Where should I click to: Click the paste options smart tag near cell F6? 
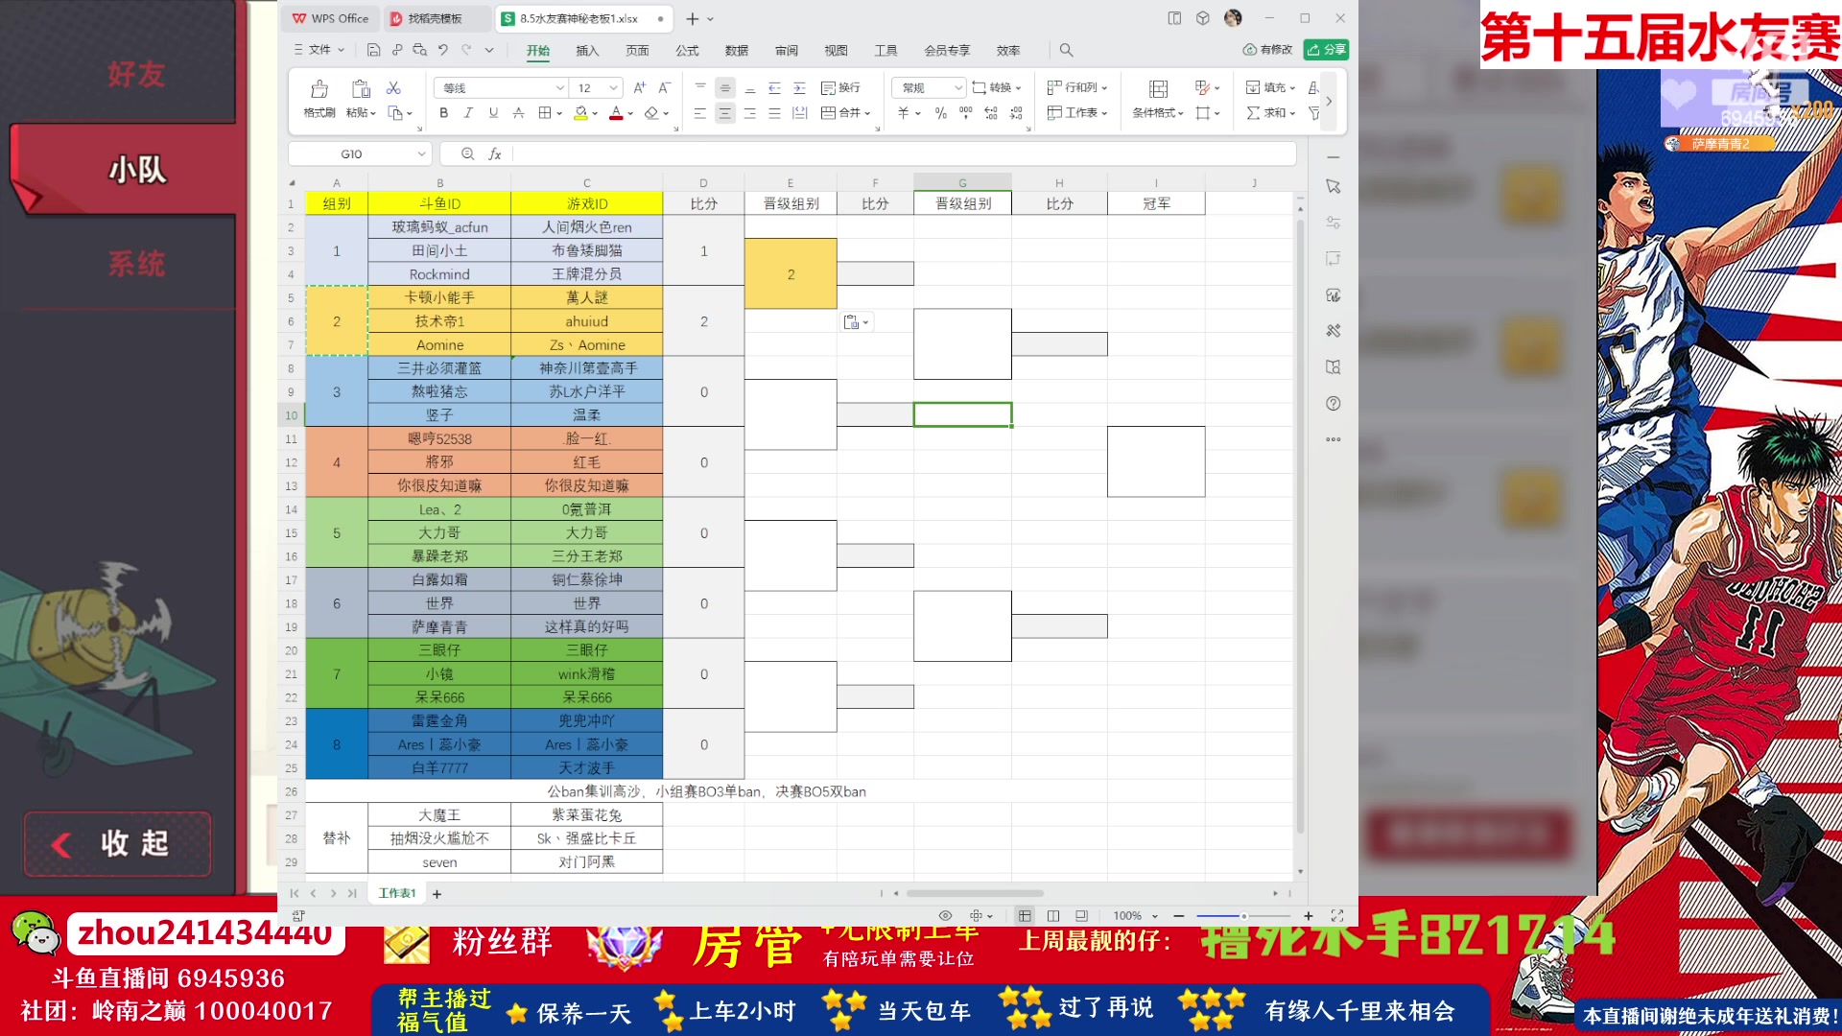coord(855,322)
